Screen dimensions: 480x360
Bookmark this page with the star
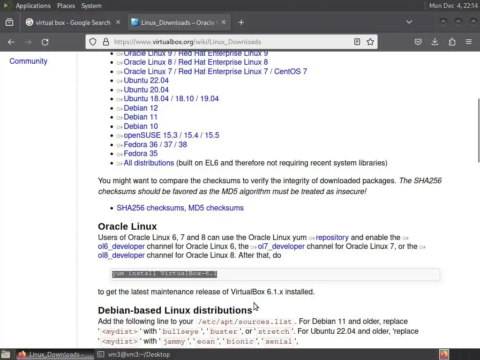[x=370, y=42]
